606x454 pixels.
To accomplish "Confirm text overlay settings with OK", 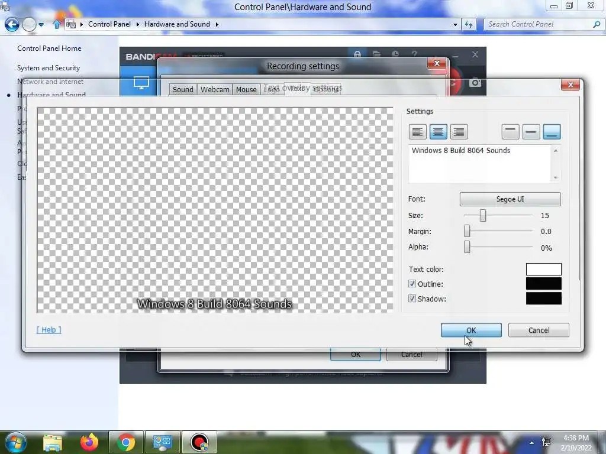I will pyautogui.click(x=471, y=330).
